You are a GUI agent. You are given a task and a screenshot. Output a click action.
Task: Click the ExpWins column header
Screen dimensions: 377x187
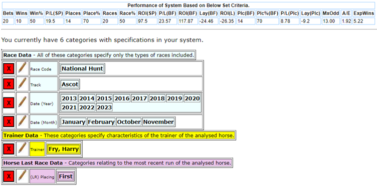[x=363, y=13]
